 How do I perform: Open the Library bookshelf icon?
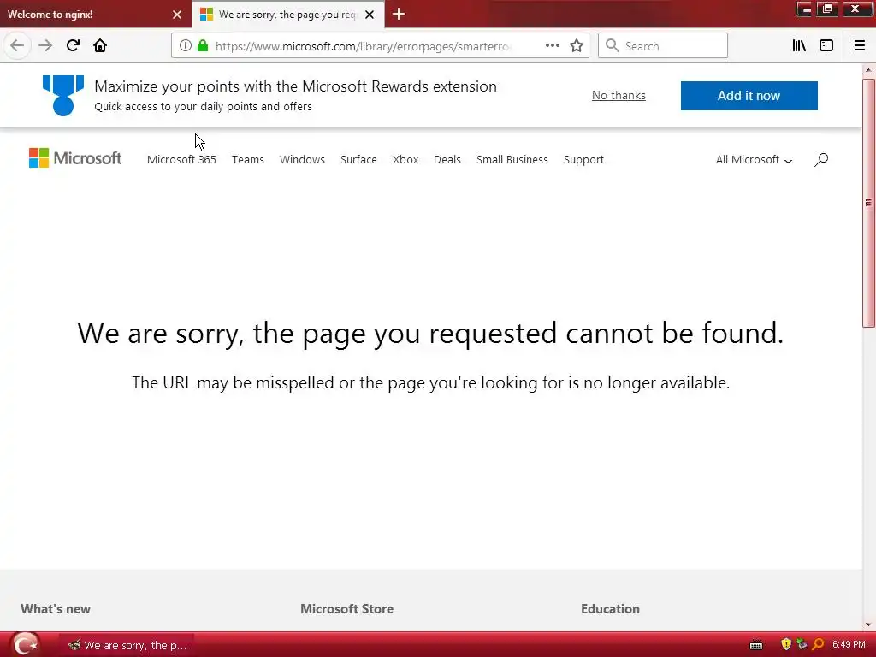click(799, 45)
